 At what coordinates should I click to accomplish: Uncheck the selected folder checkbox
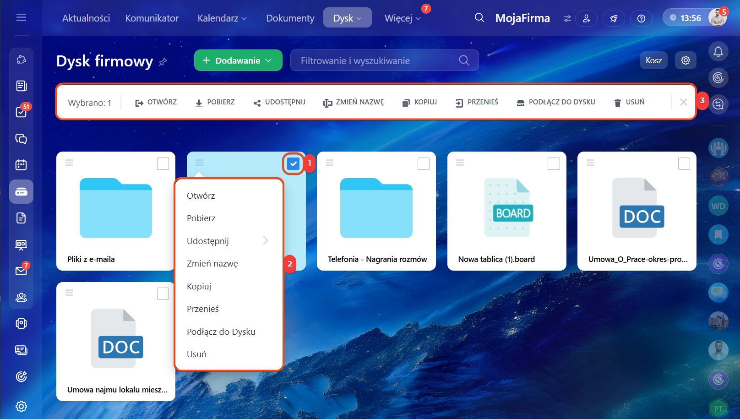pyautogui.click(x=293, y=163)
